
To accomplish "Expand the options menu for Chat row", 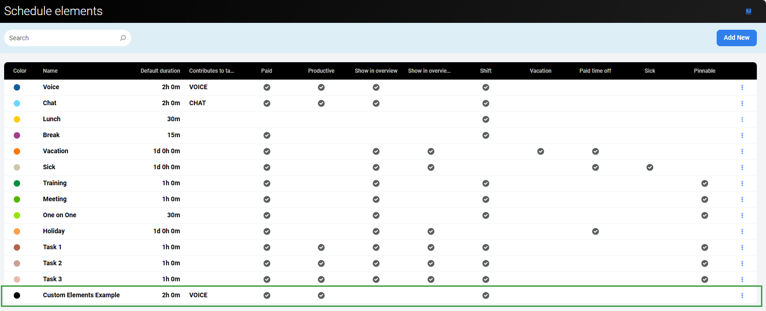I will point(742,103).
